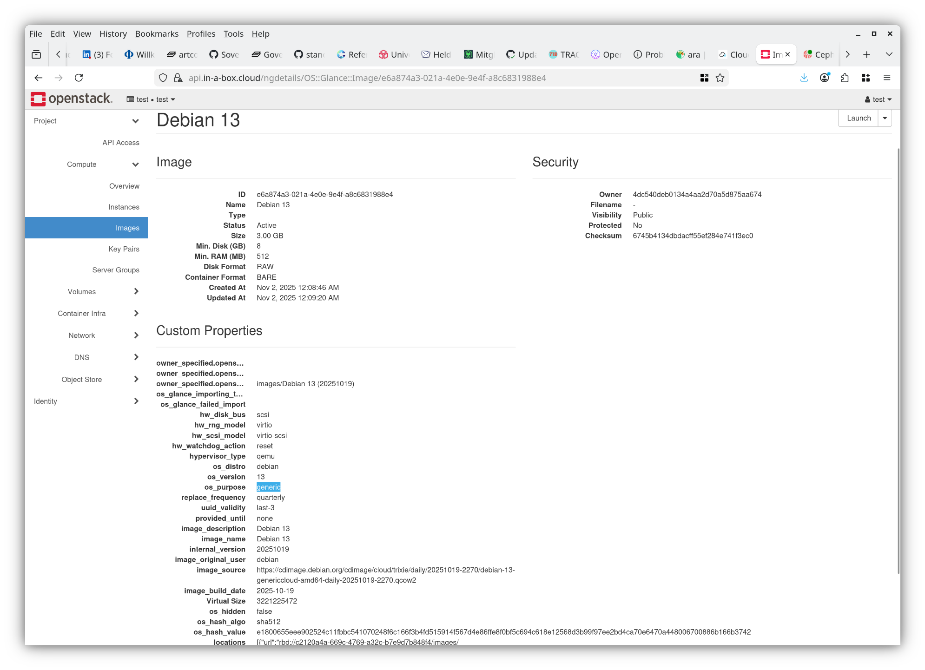Screen dimensions: 925x670
Task: Open Launch button dropdown arrow
Action: (x=885, y=118)
